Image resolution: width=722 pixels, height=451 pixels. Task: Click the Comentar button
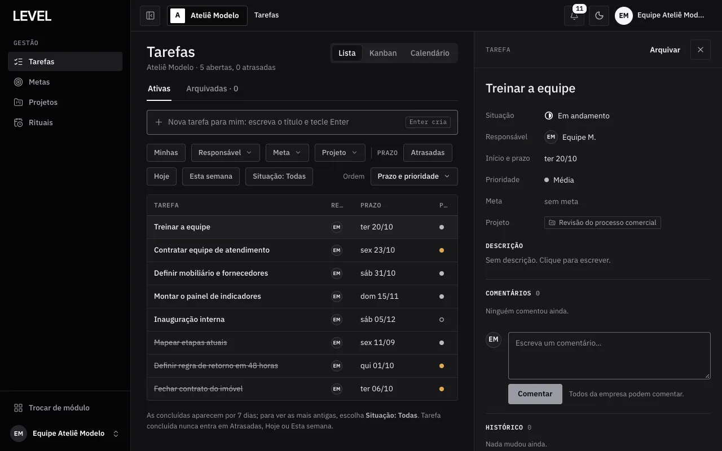tap(535, 394)
